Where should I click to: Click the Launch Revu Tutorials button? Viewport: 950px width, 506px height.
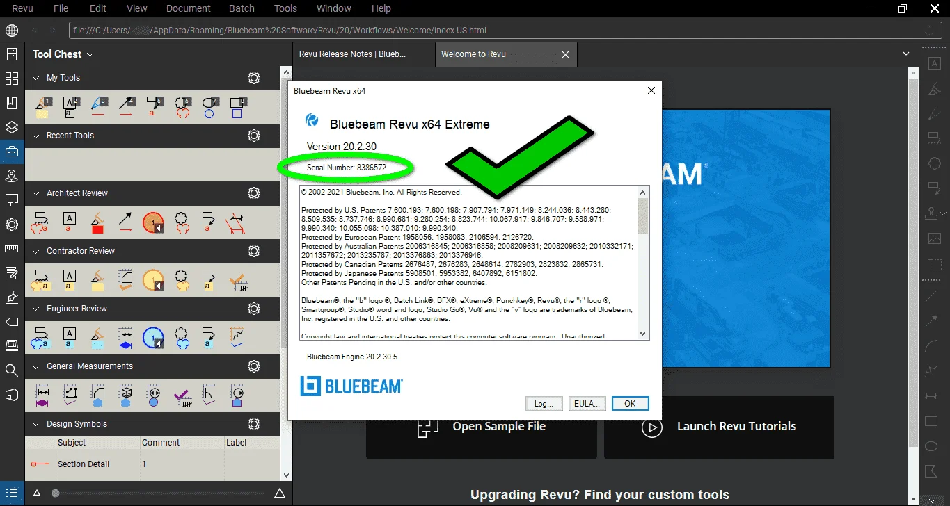pyautogui.click(x=719, y=427)
